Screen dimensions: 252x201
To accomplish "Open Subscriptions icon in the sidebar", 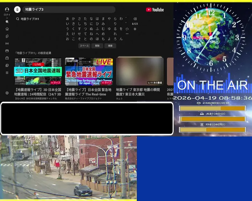I will (7, 58).
